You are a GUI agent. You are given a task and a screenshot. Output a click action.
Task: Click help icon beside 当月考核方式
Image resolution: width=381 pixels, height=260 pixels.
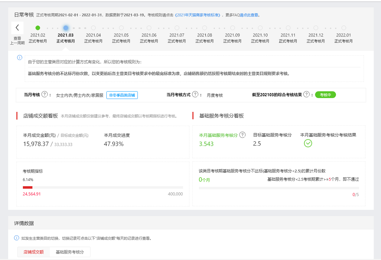pos(195,94)
